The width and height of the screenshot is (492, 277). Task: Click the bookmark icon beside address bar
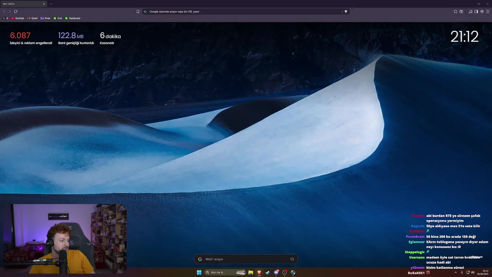click(138, 12)
